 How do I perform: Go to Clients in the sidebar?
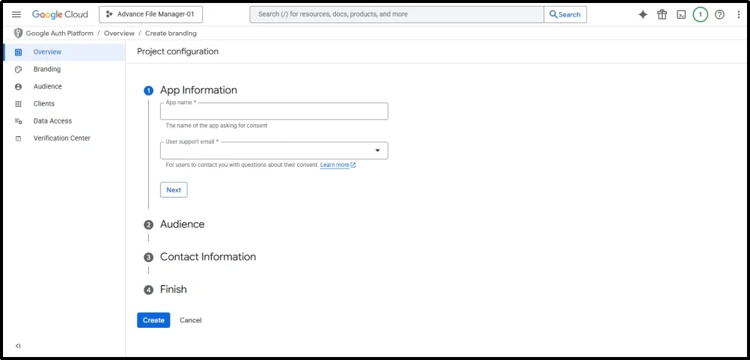[x=64, y=104]
